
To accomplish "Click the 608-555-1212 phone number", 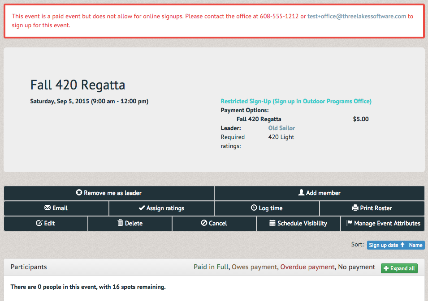I will 279,17.
